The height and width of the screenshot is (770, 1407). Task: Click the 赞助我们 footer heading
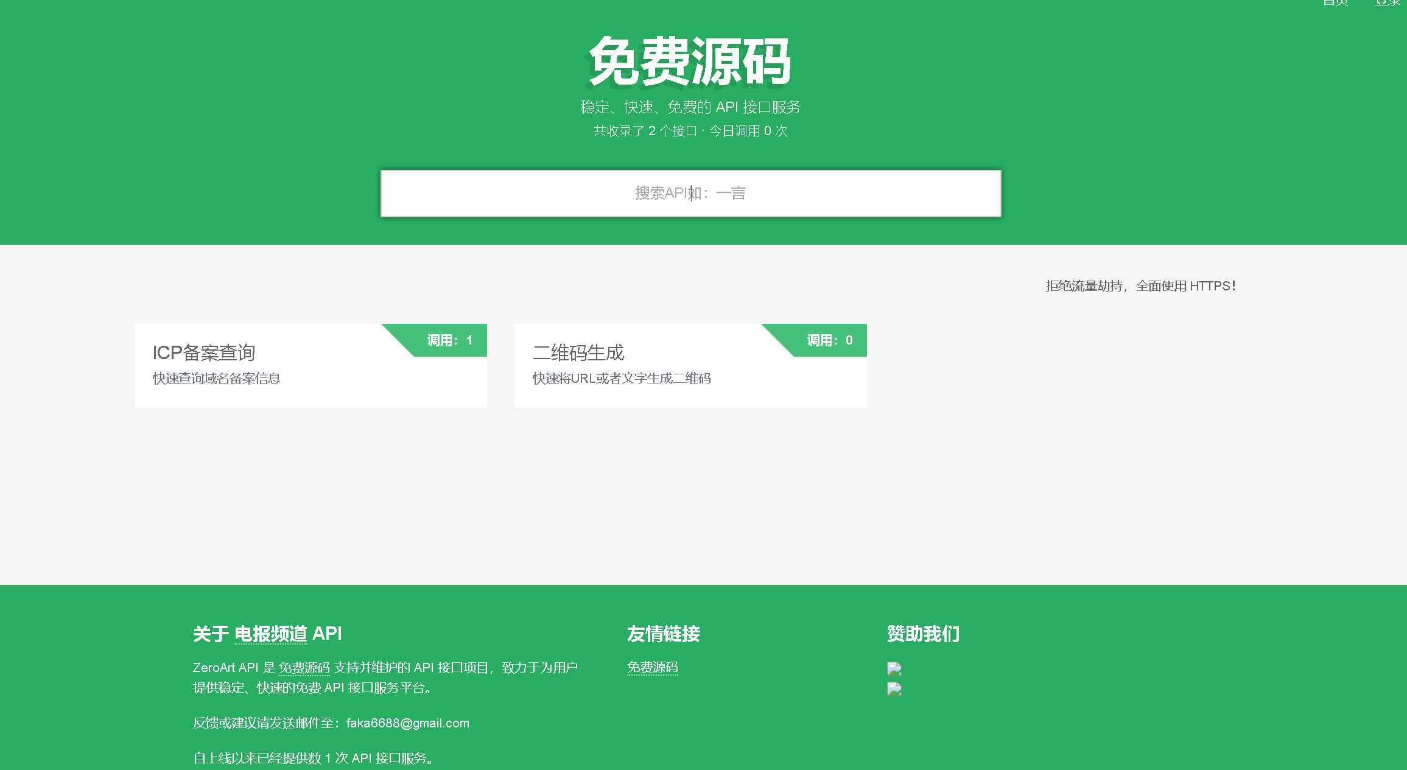923,634
